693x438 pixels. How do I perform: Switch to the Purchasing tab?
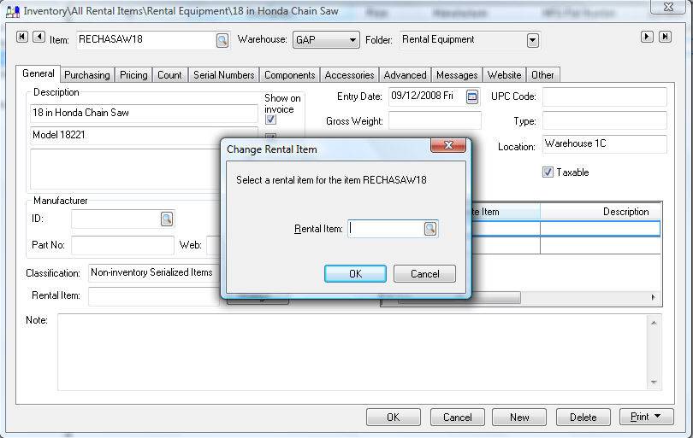click(x=86, y=75)
